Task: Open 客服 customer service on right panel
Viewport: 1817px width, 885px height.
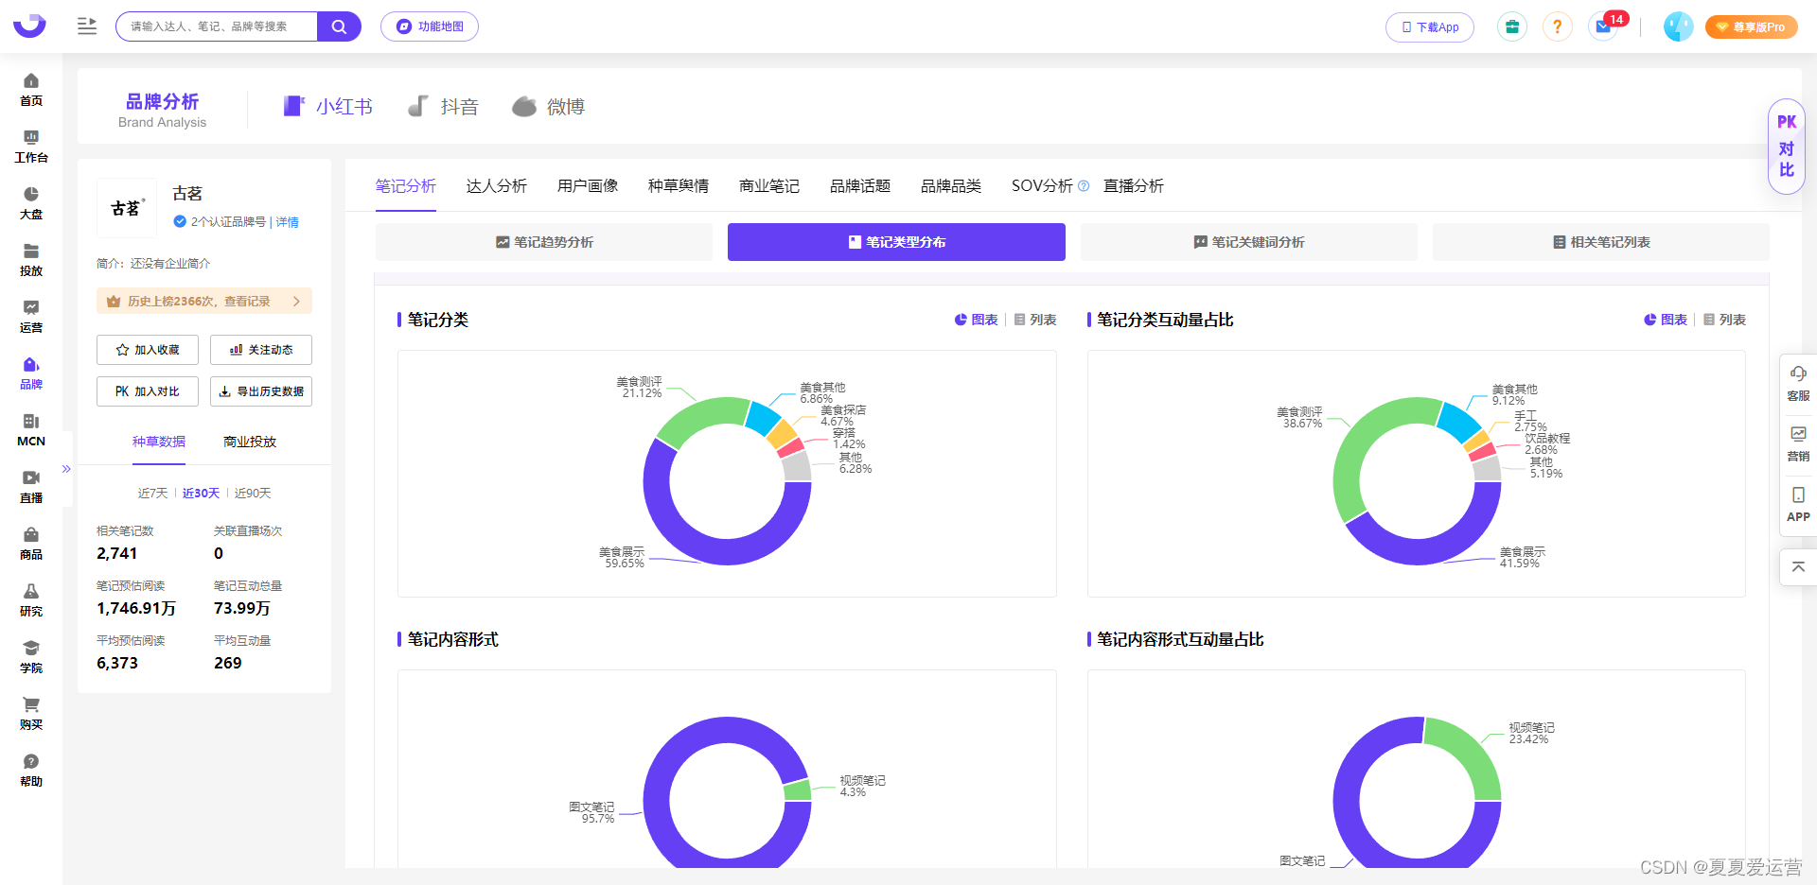Action: 1798,384
